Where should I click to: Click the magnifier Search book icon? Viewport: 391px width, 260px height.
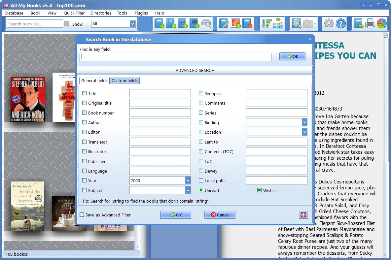(x=297, y=24)
